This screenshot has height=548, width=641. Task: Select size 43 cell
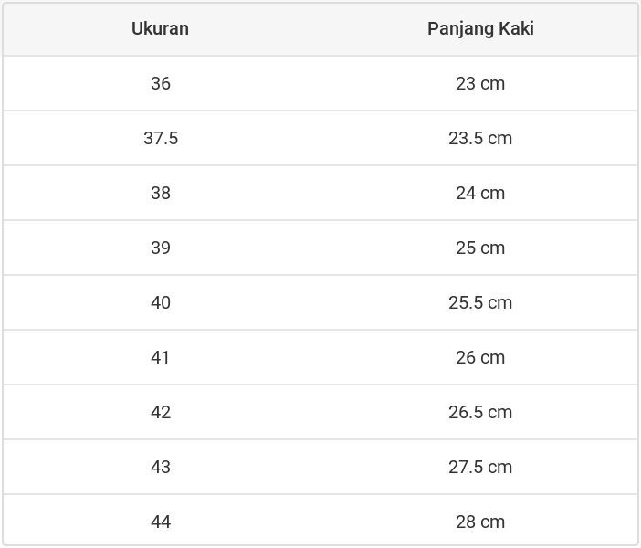(160, 467)
